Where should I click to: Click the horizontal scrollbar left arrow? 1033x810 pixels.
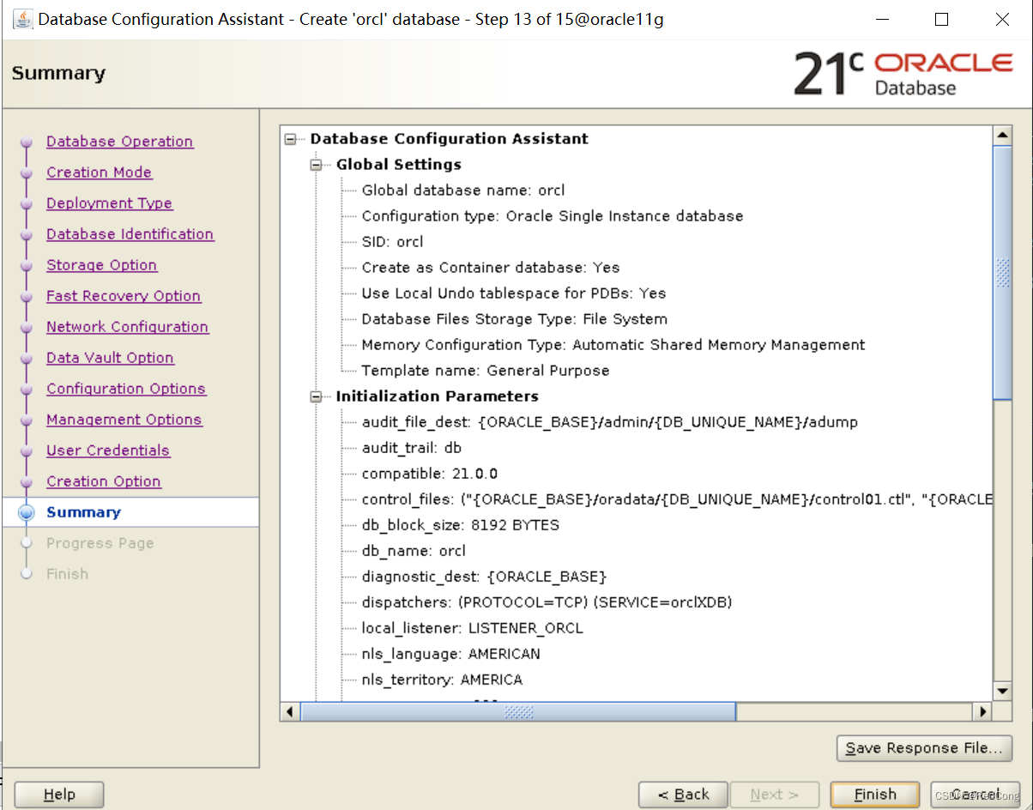[x=291, y=711]
